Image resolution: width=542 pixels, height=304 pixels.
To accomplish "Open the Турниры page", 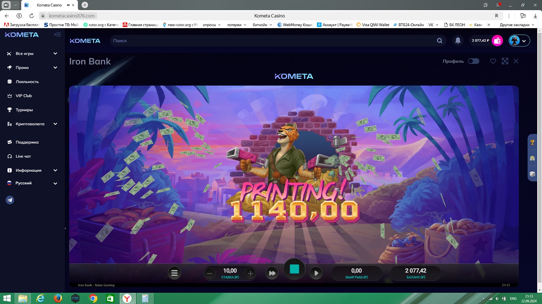I will [x=24, y=110].
